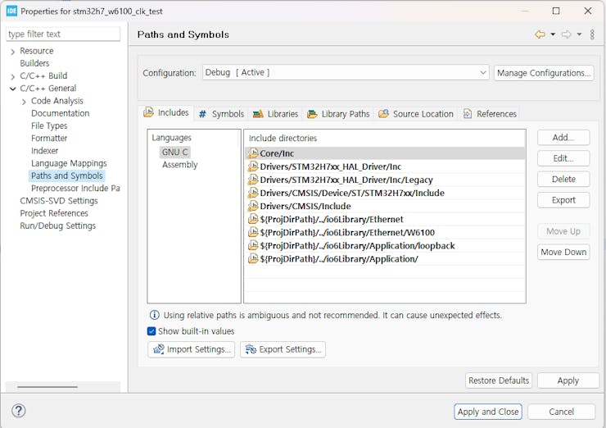Click the Apply and Close button
The height and width of the screenshot is (428, 606).
pos(488,412)
